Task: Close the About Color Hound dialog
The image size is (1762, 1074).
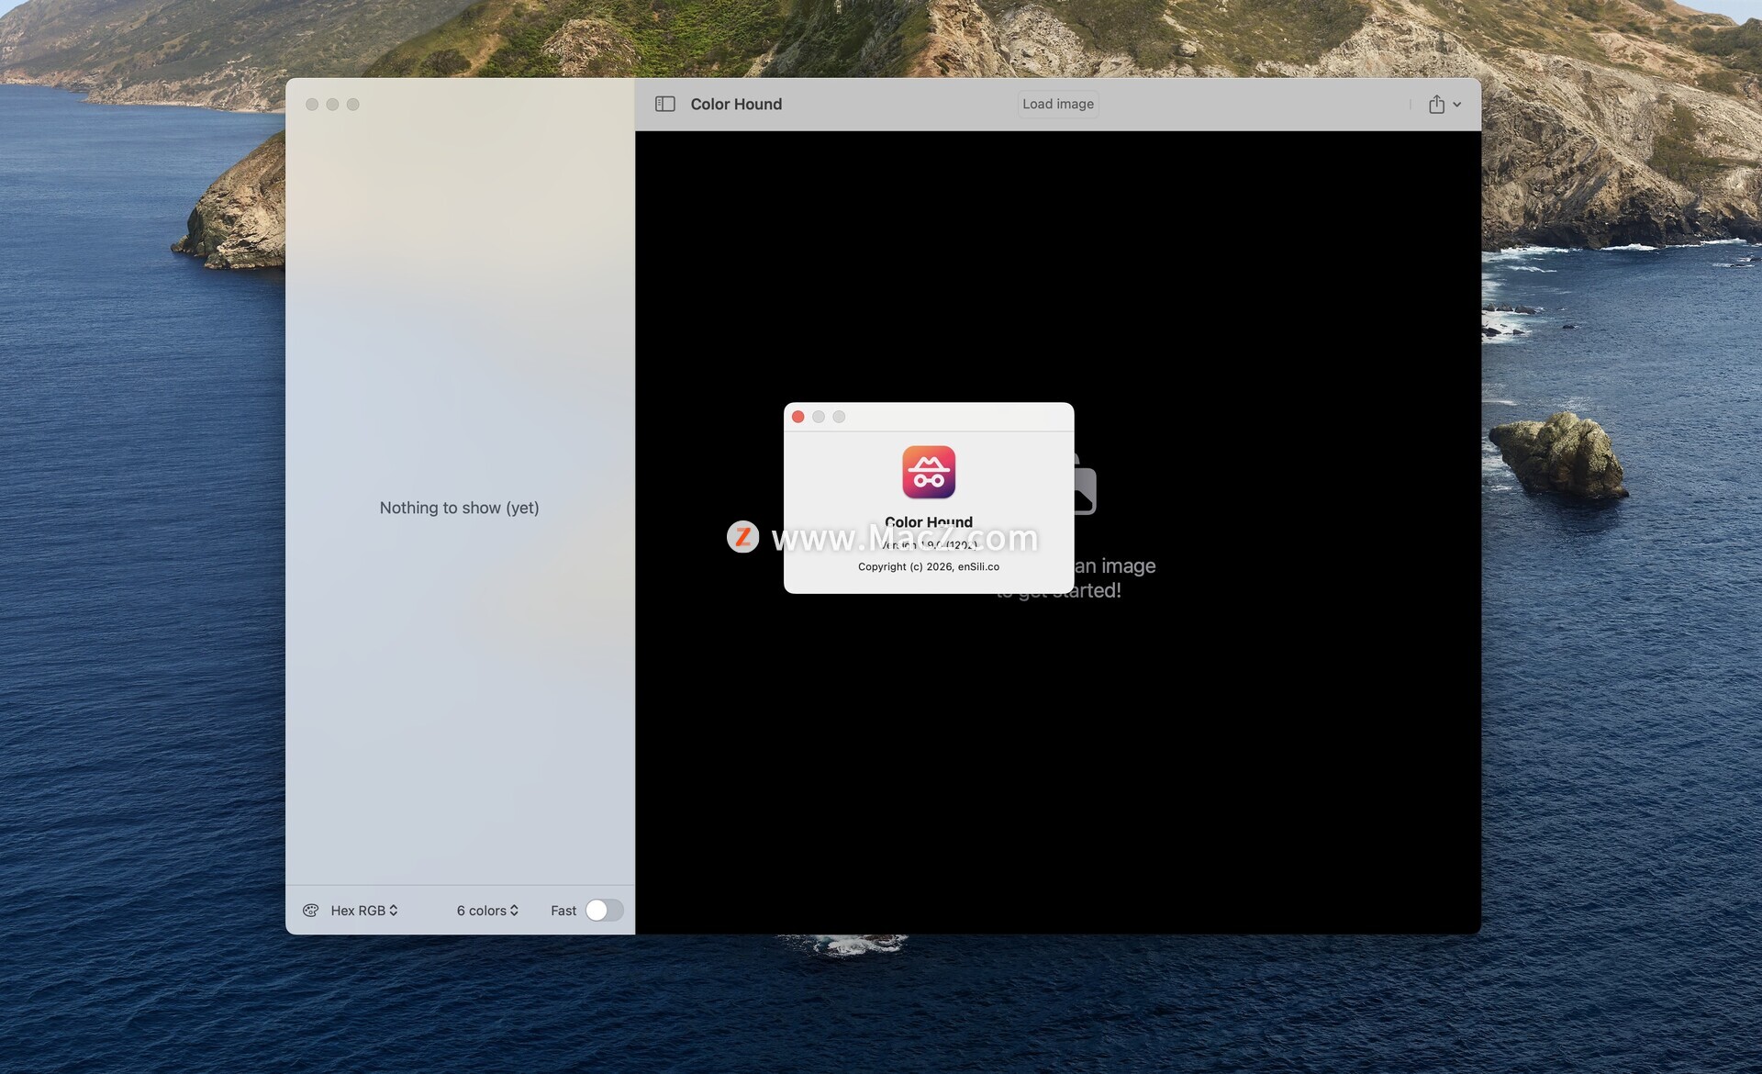Action: pyautogui.click(x=798, y=417)
